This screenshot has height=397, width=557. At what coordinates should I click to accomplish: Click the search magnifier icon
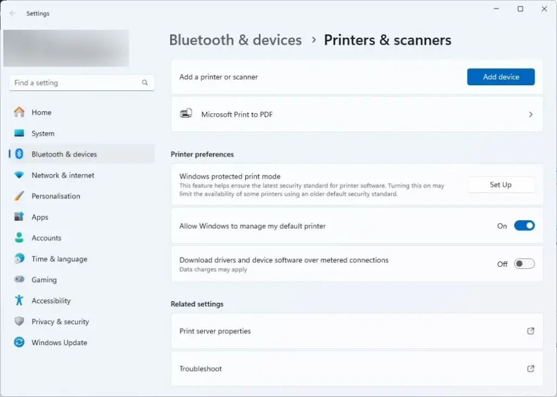pos(145,83)
